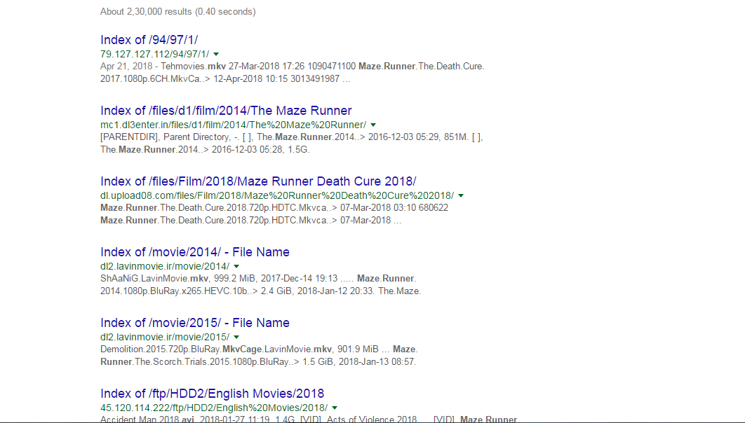Click the snippet starting 'Demolition.2015.720p.BluRay.MkvCage'

[259, 355]
